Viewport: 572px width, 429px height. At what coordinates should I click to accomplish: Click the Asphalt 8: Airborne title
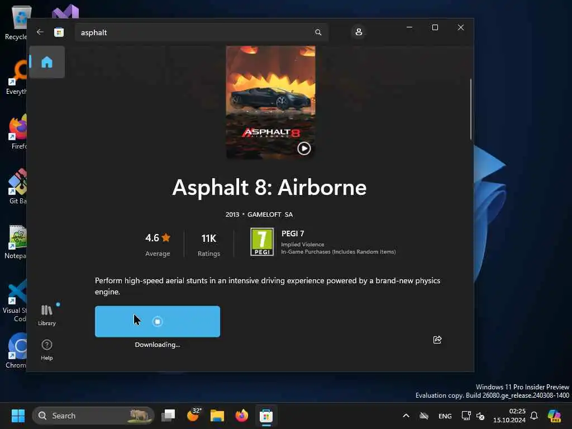[269, 188]
